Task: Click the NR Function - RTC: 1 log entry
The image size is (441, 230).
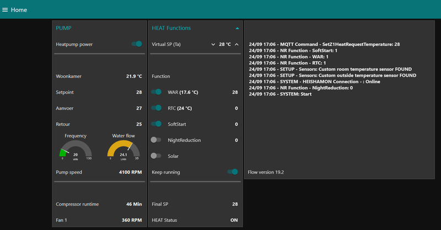Action: point(287,63)
